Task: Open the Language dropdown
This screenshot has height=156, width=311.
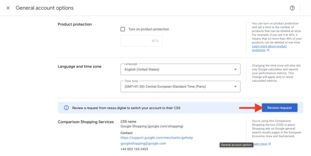Action: point(180,69)
